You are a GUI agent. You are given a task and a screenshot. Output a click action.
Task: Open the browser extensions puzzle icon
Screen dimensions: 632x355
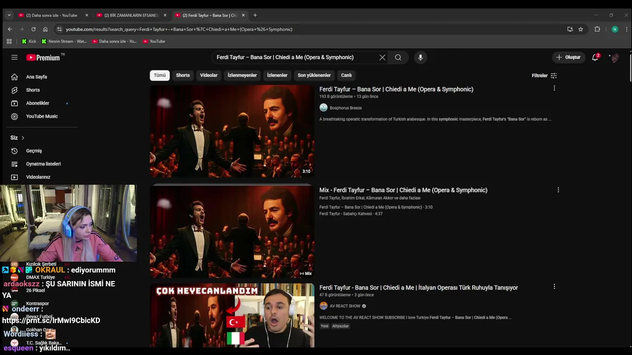(597, 29)
